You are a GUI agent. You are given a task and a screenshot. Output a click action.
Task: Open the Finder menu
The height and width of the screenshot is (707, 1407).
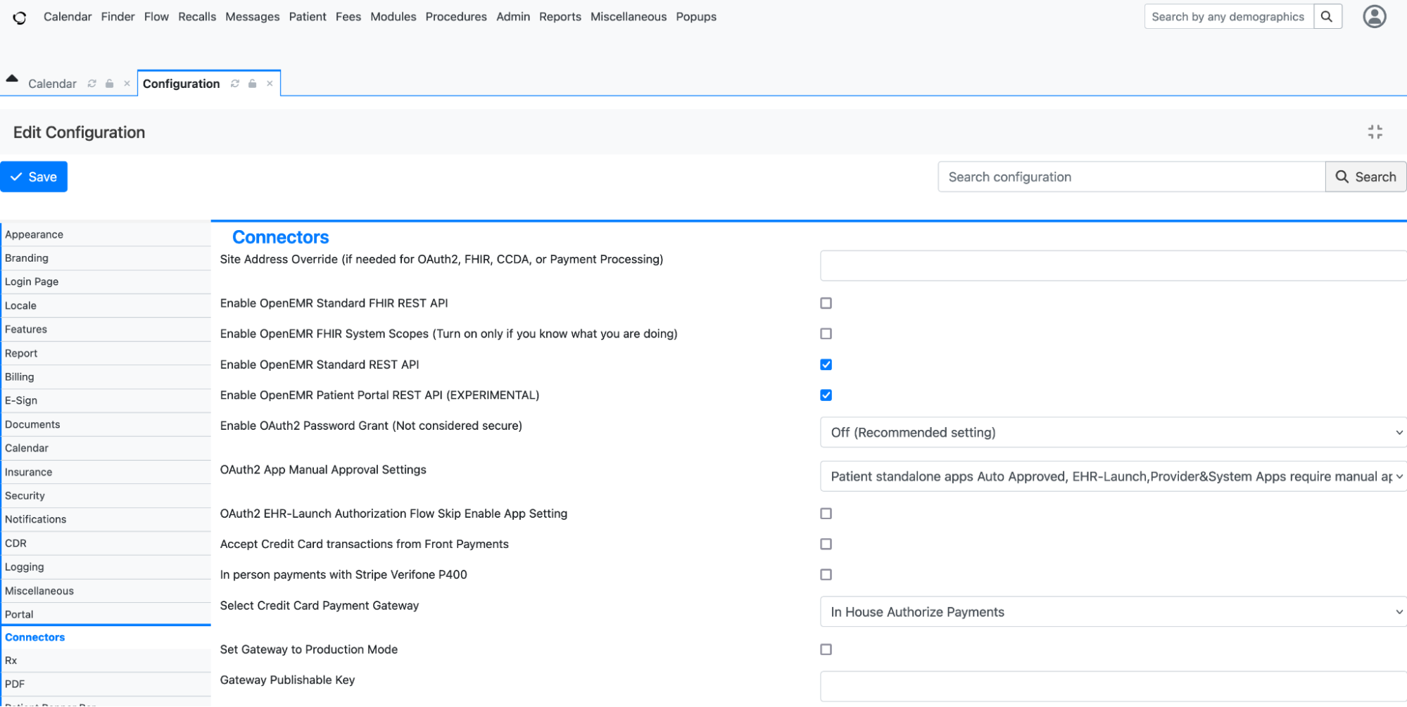click(x=118, y=17)
